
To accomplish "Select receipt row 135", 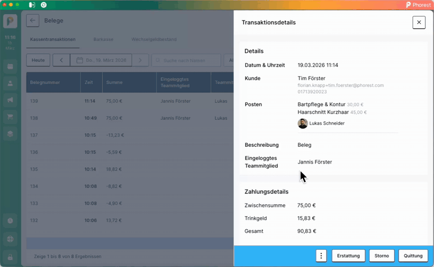I will [x=130, y=169].
